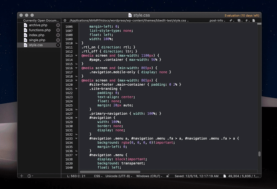Open the recent documents clock menu
Screen dimensions: 277x189
(30, 176)
